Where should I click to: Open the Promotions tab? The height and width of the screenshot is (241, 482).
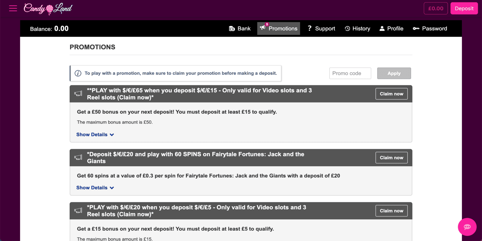tap(279, 29)
